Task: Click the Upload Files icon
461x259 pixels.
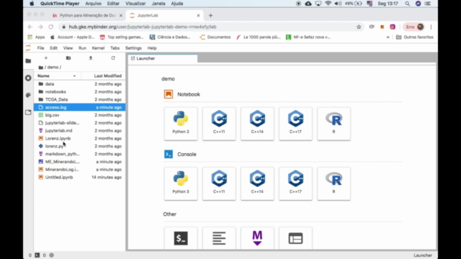Action: pos(91,58)
